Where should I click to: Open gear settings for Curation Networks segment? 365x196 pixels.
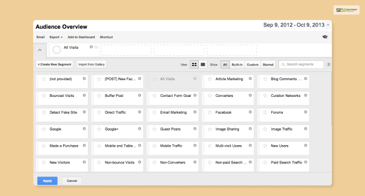306,95
